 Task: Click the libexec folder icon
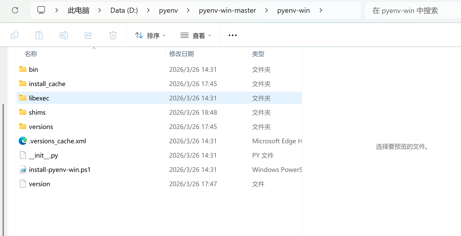23,98
